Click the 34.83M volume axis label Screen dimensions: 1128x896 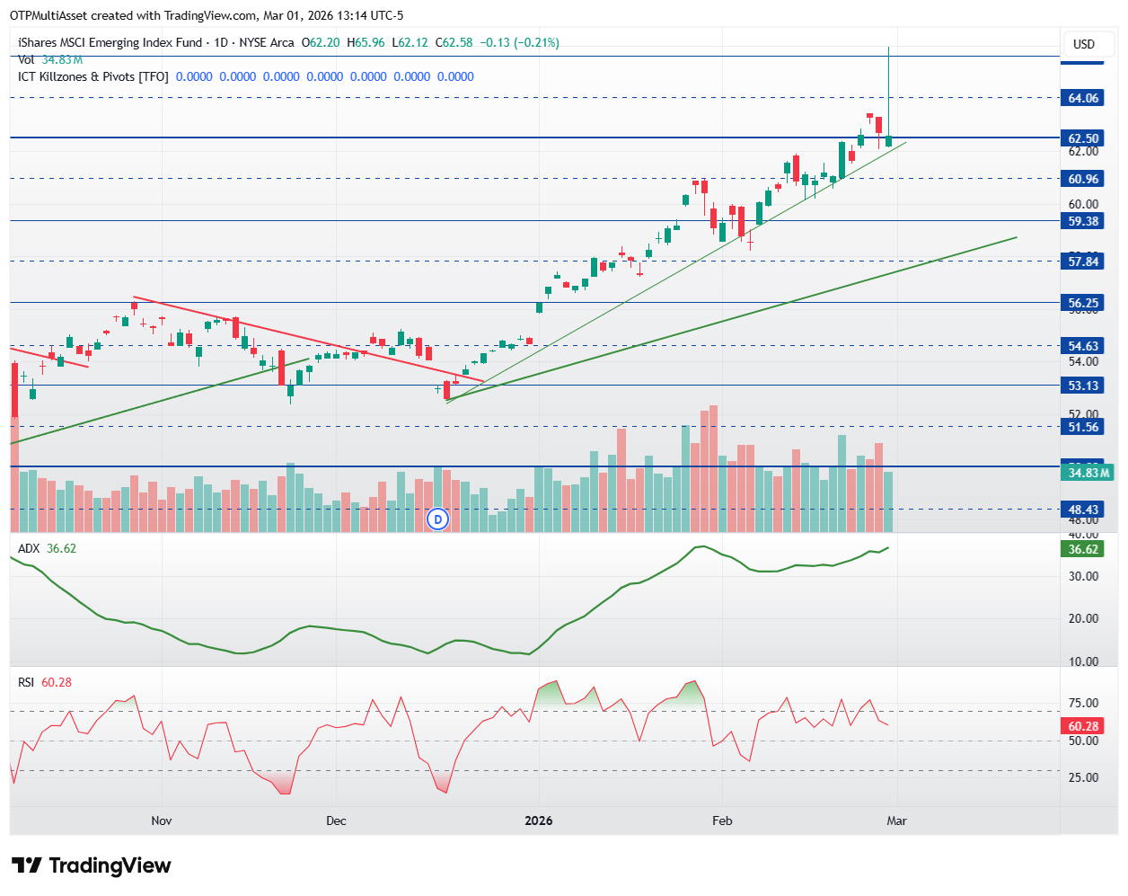[1088, 473]
